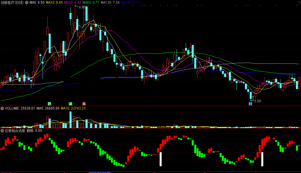Select the MA5: 6.50 average label
301x173 pixels.
[37, 3]
